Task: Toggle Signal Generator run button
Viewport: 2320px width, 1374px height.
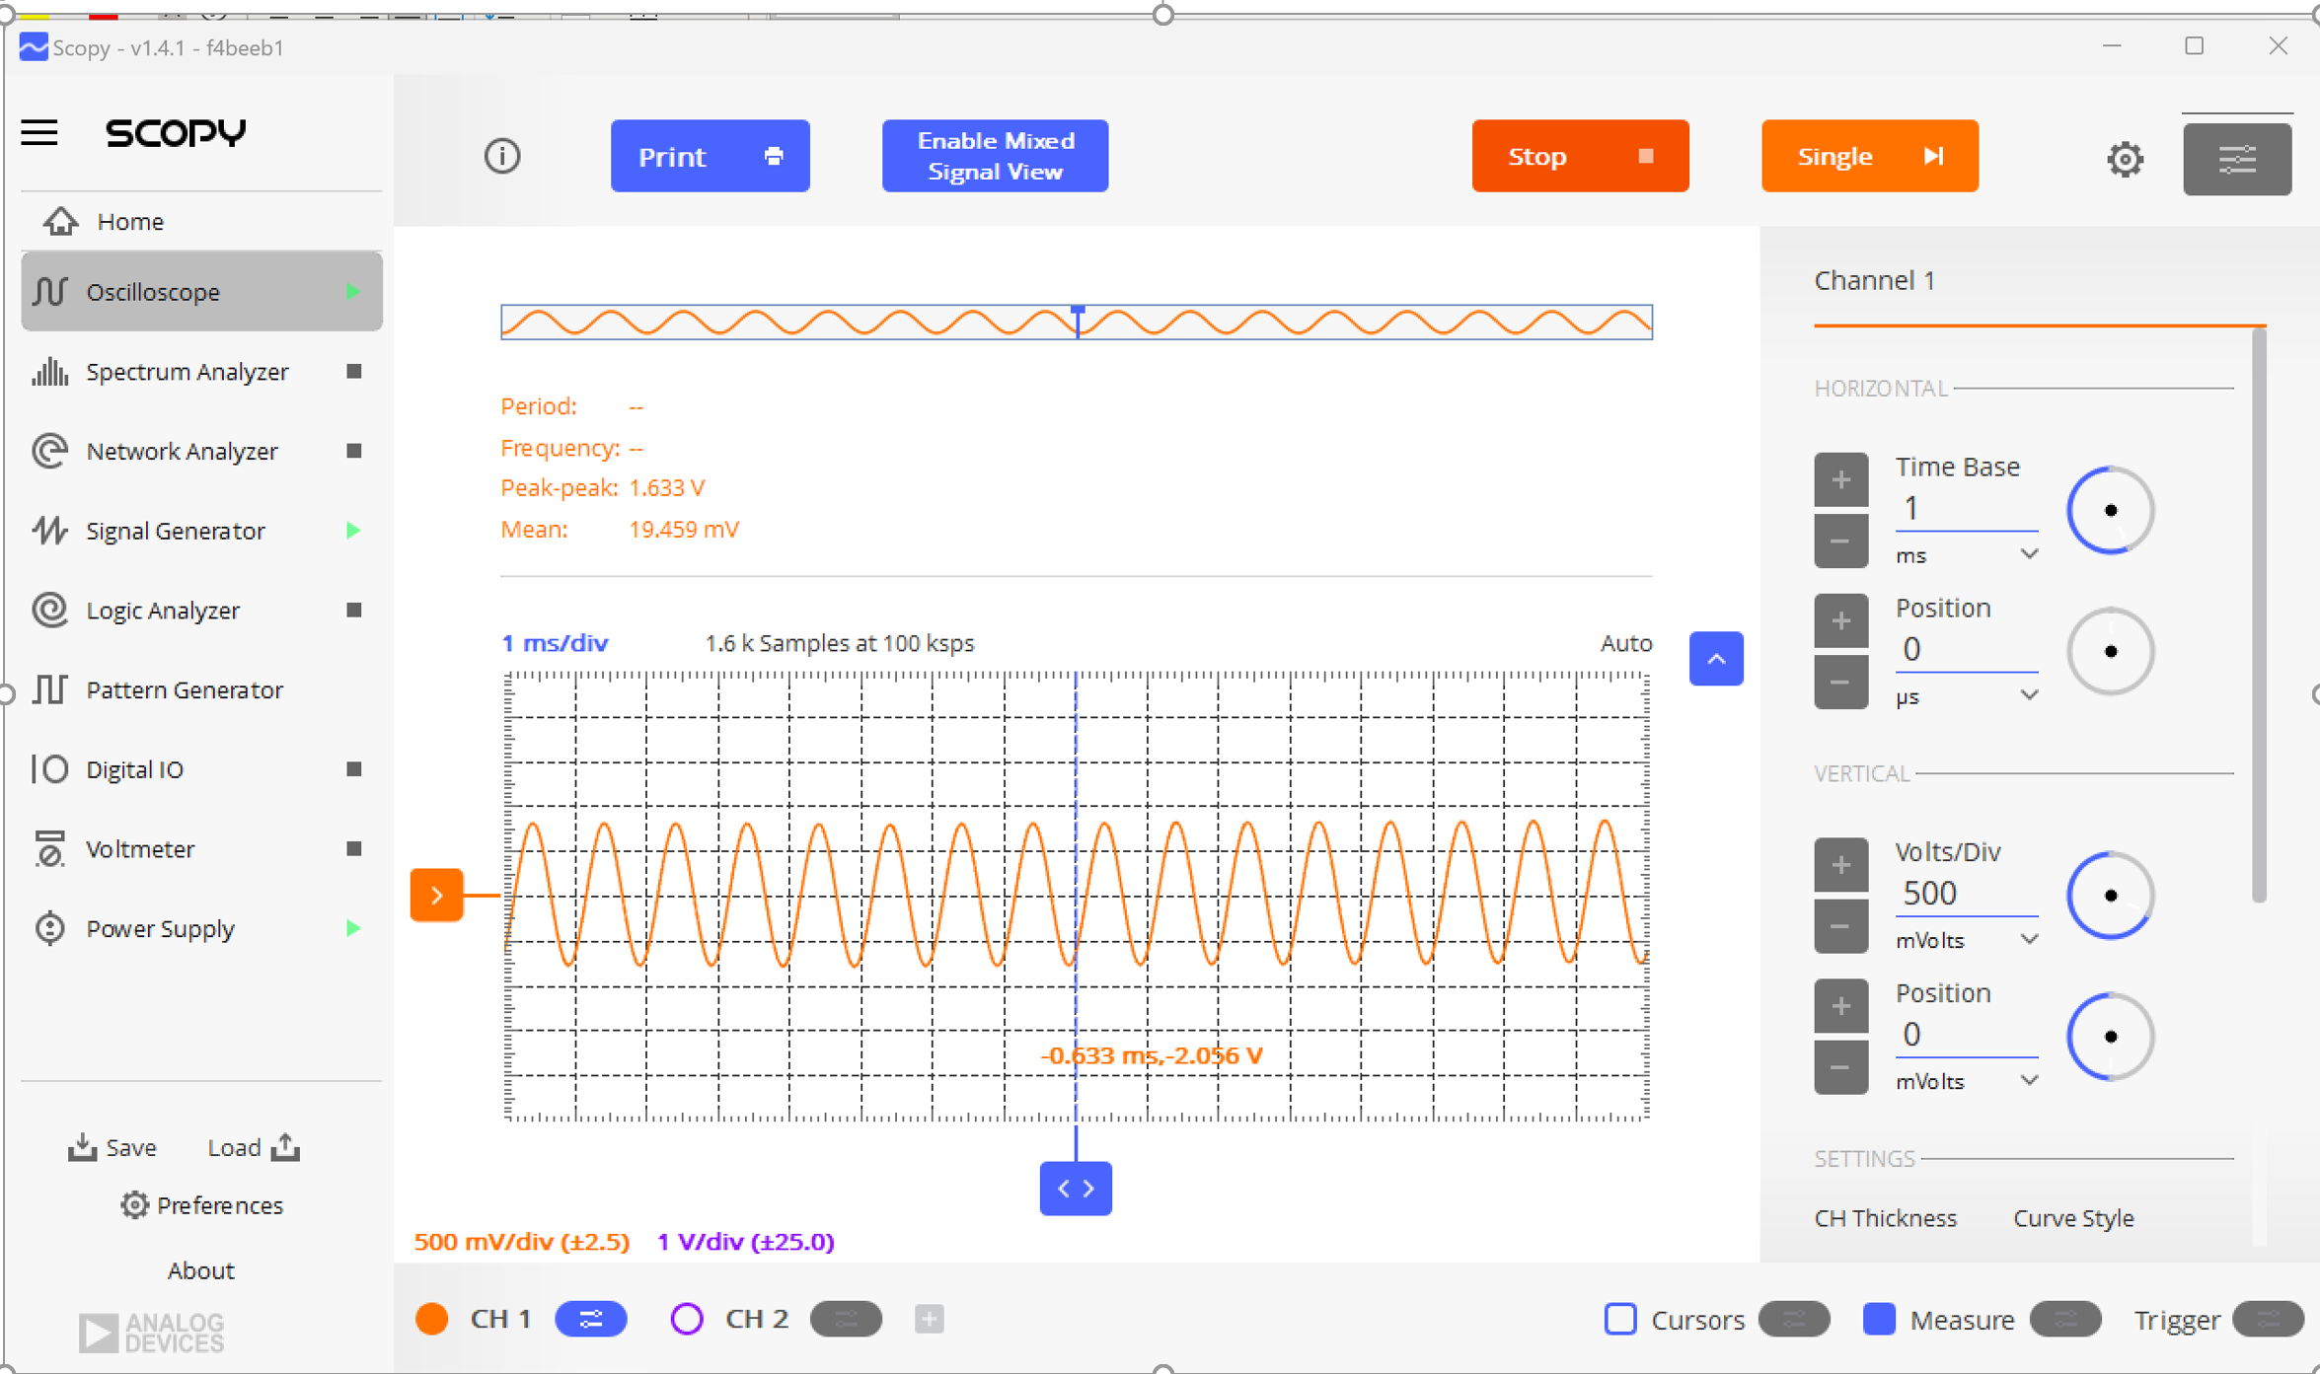Action: pos(352,531)
